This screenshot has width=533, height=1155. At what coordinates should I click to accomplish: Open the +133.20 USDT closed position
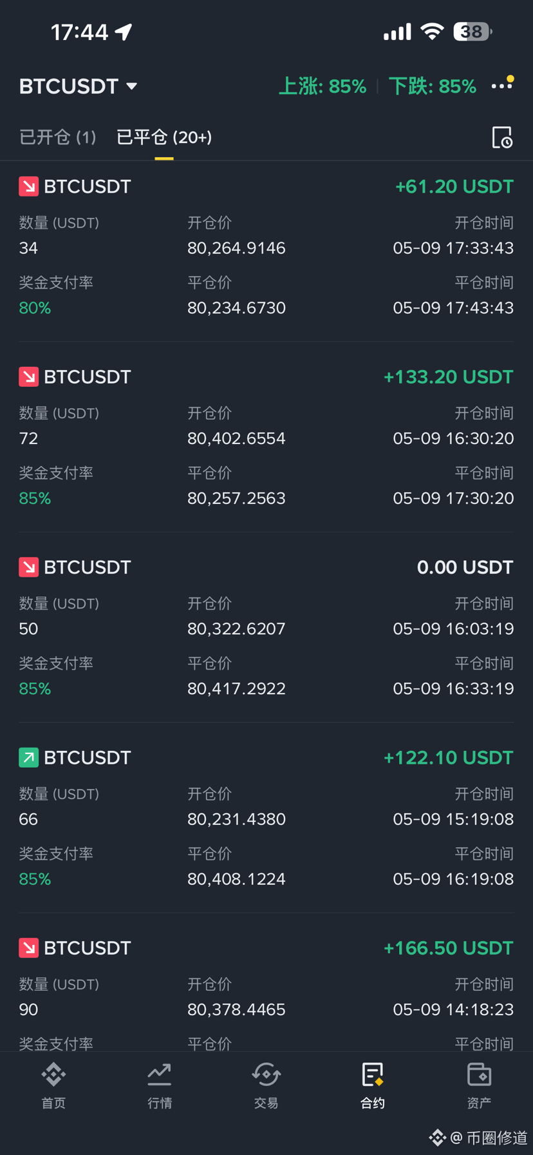(x=266, y=437)
